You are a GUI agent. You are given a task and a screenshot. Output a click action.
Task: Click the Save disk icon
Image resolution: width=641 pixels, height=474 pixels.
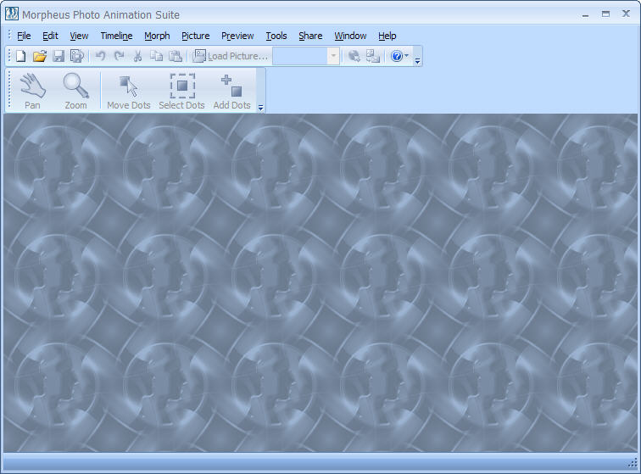[59, 56]
